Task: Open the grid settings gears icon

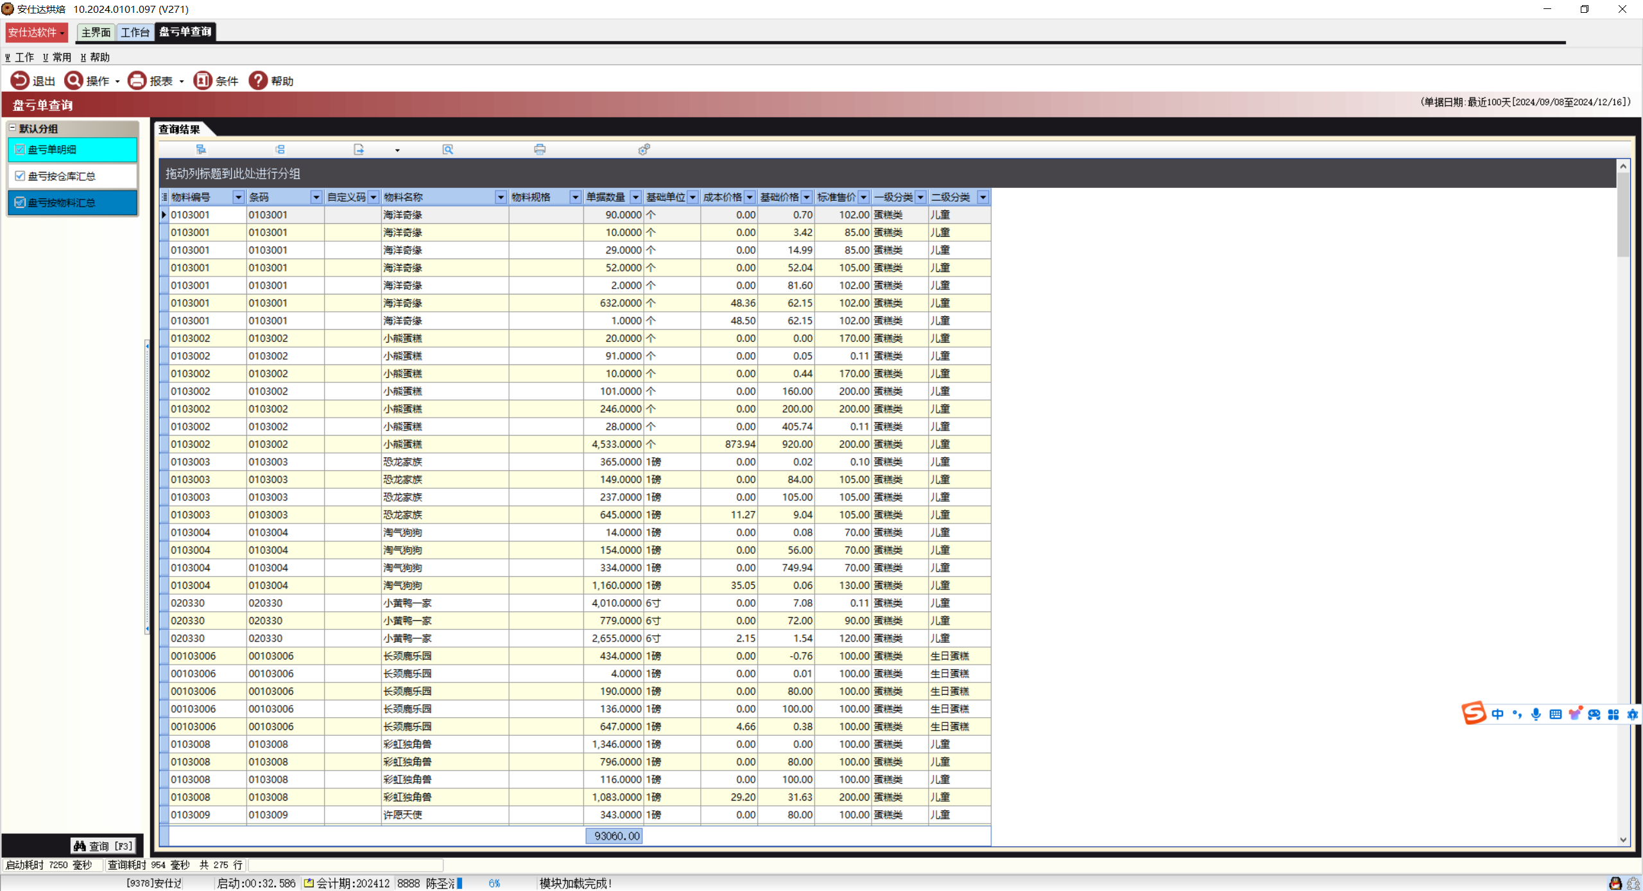Action: click(644, 149)
